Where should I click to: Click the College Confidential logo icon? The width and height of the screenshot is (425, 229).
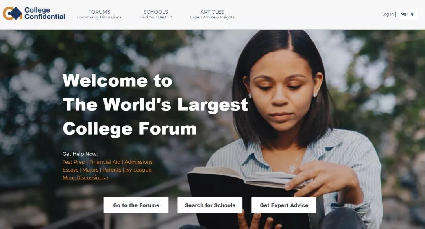(x=13, y=13)
